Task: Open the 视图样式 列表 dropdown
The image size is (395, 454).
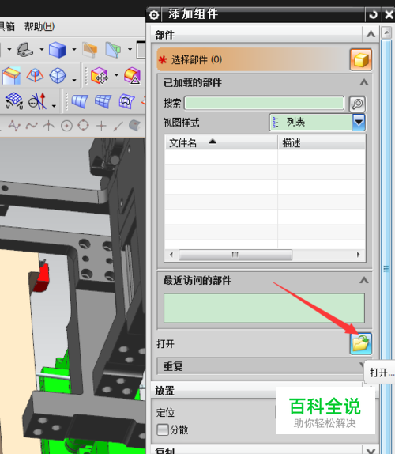Action: tap(318, 122)
